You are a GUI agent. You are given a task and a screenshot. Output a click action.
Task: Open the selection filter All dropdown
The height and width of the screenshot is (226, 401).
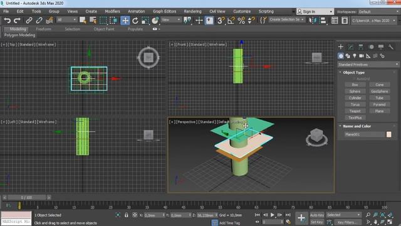click(x=67, y=19)
